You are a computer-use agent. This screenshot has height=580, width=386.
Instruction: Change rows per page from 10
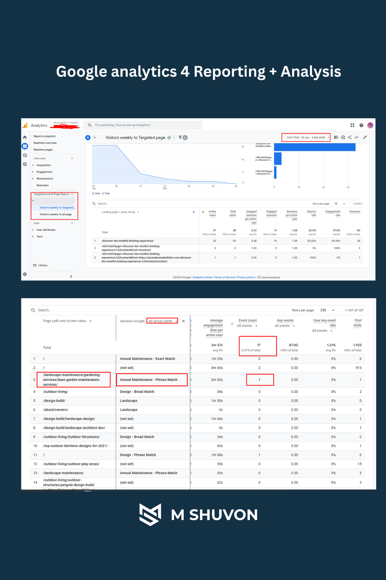[x=339, y=204]
